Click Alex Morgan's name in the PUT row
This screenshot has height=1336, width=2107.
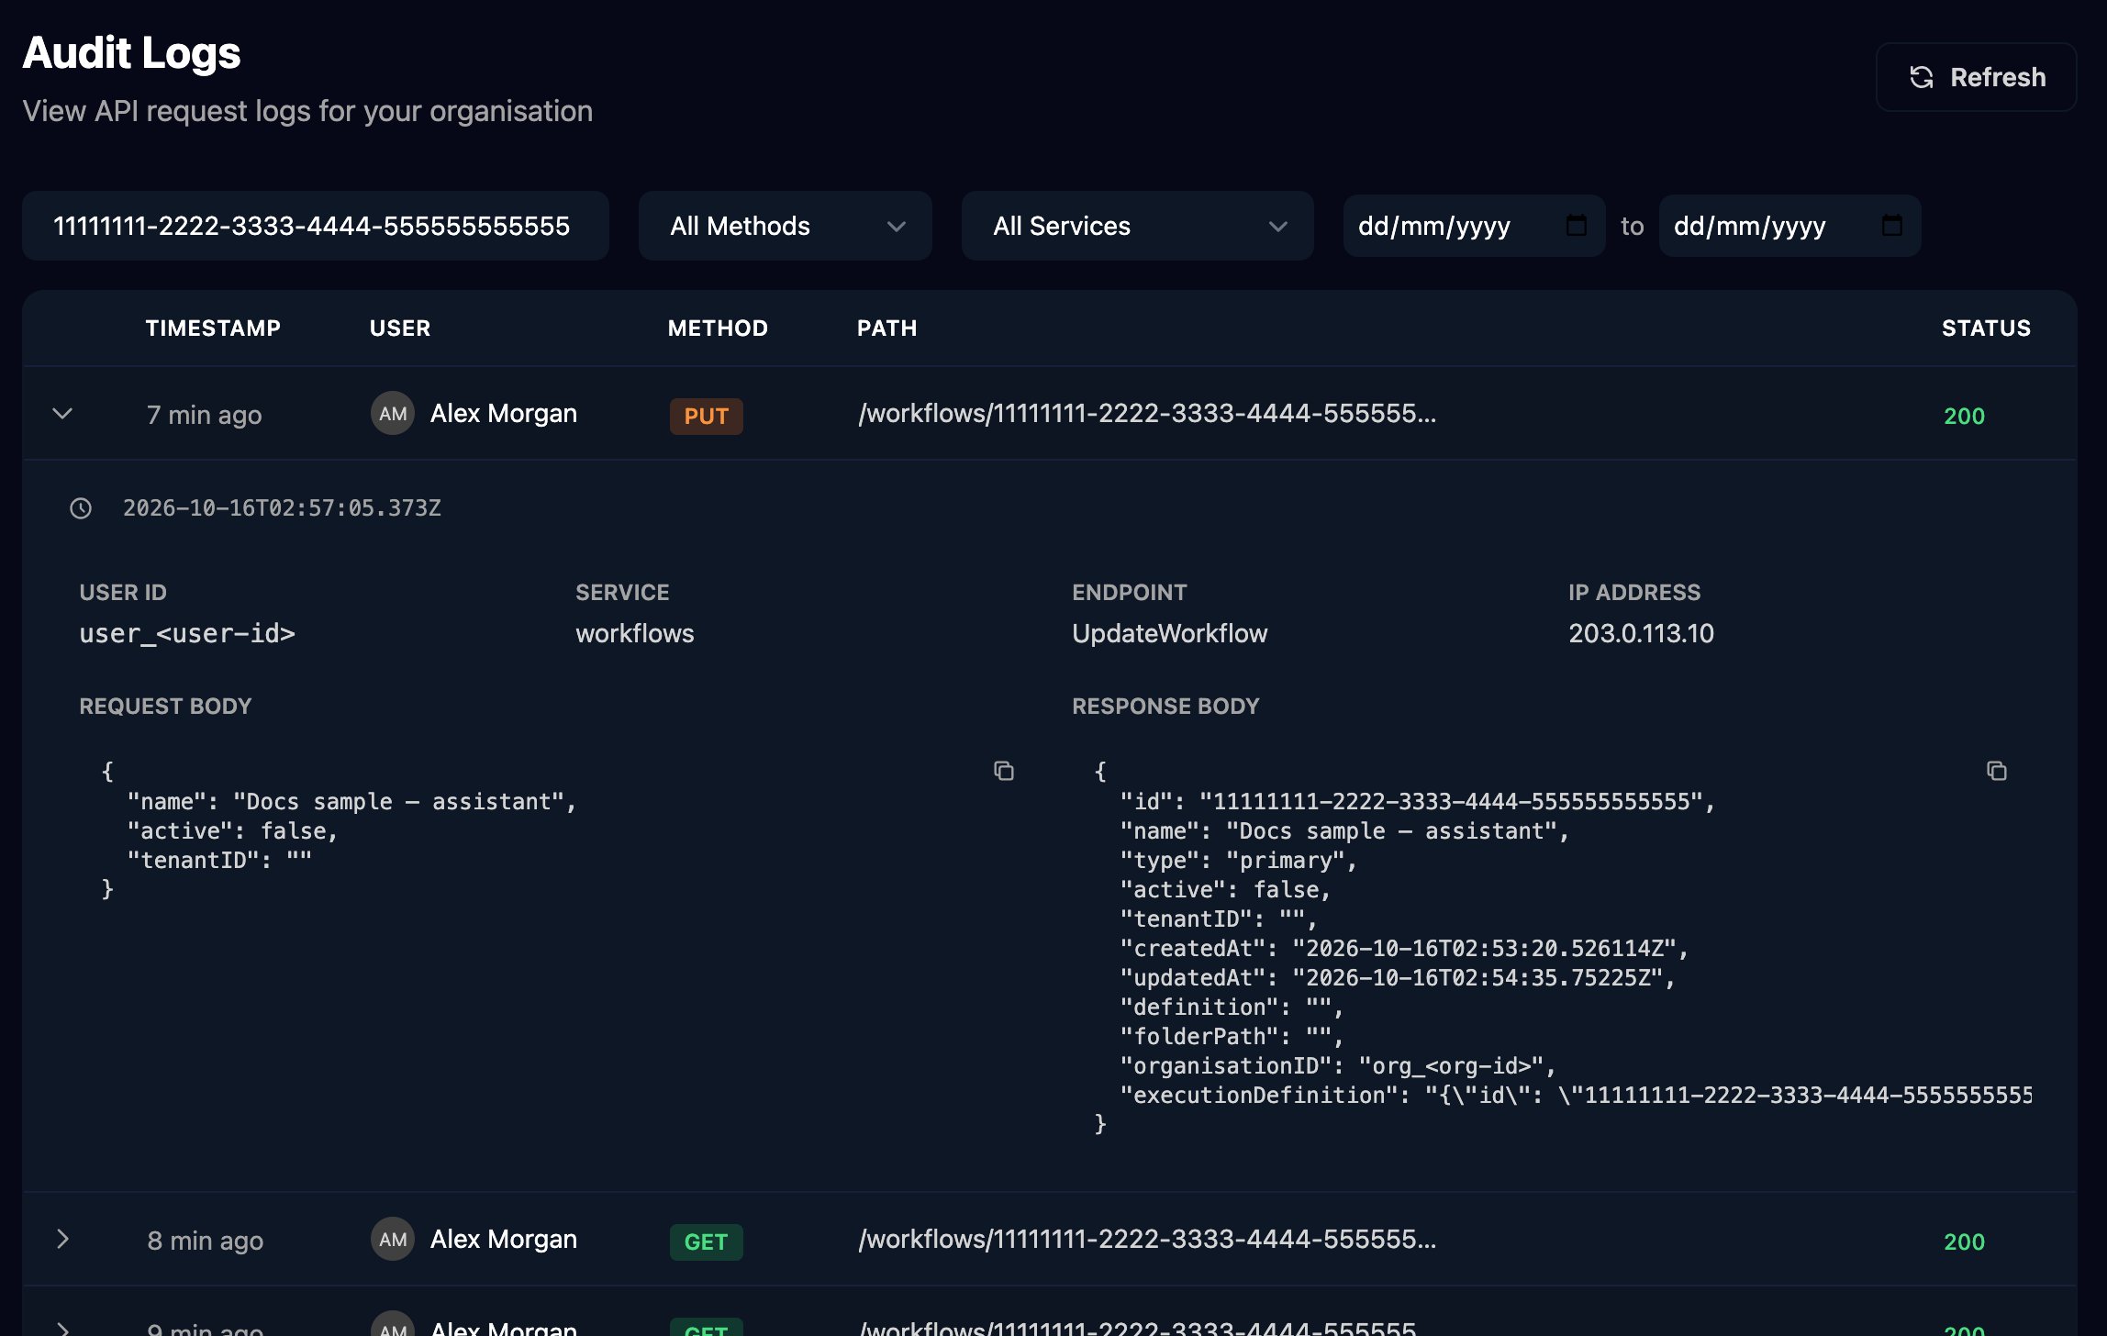click(504, 414)
